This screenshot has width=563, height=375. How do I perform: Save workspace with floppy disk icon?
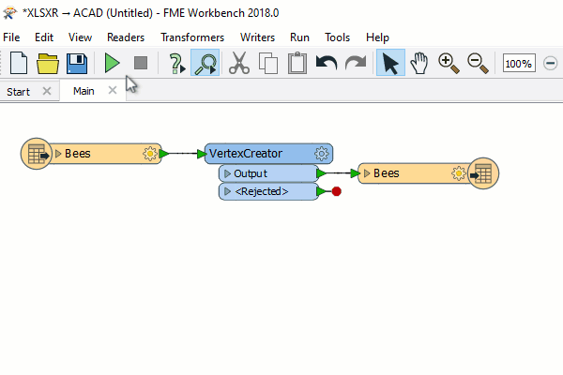[x=77, y=64]
